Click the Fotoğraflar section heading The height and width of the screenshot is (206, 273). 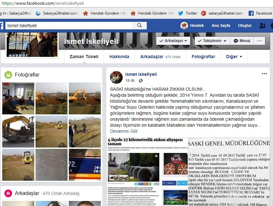pyautogui.click(x=27, y=75)
